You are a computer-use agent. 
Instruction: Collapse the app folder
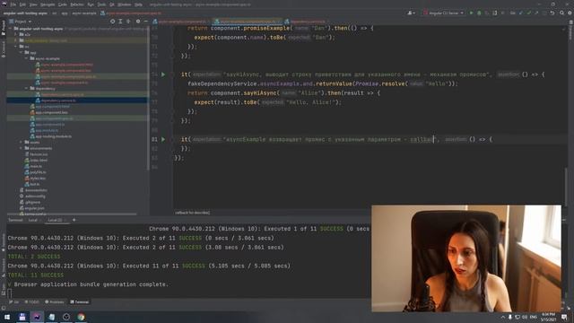[22, 52]
